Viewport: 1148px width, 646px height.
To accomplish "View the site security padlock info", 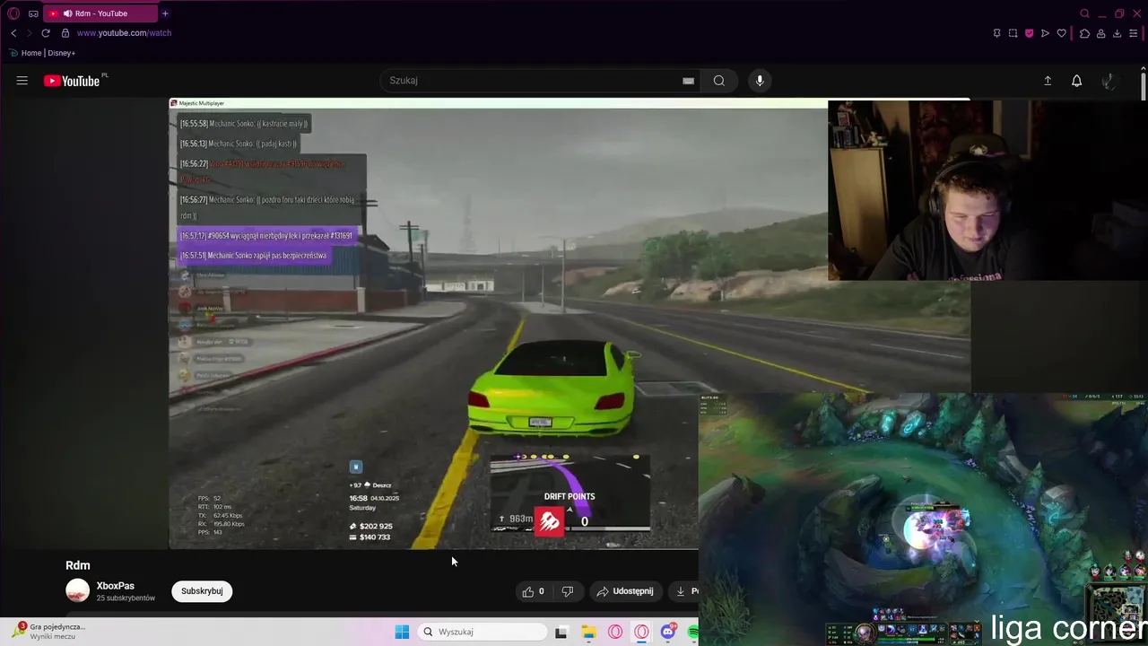I will (65, 33).
